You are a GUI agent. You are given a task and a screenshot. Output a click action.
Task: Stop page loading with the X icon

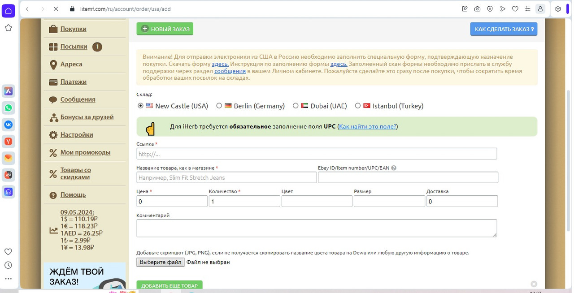click(55, 9)
